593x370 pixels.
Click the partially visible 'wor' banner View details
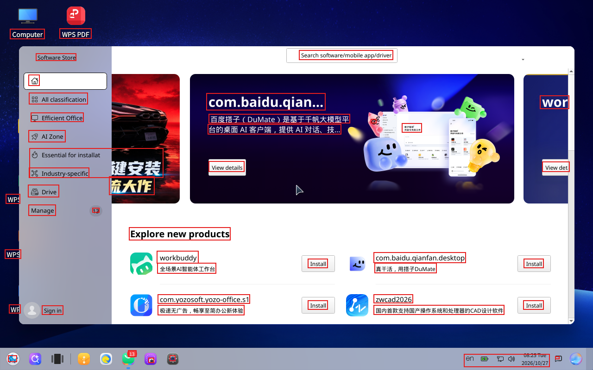tap(555, 167)
